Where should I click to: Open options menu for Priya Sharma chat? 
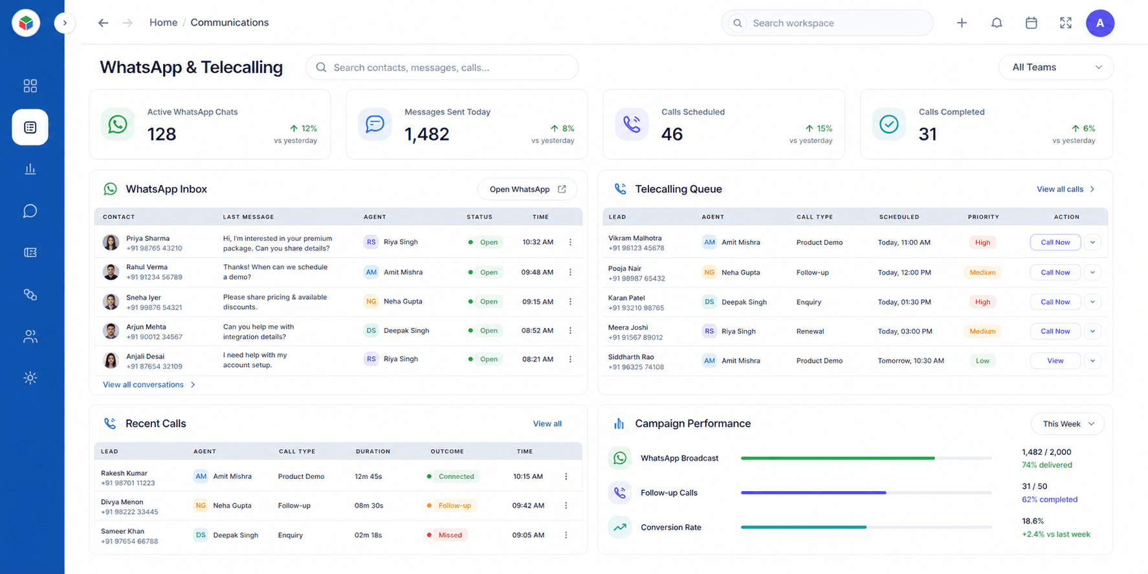570,242
